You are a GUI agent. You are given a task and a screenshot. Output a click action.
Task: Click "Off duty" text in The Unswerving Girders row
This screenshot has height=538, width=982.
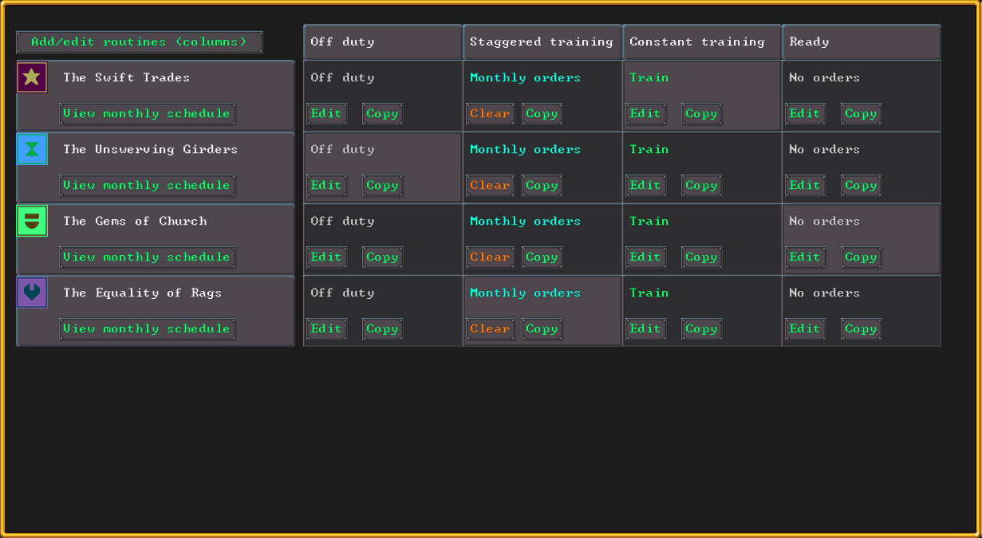342,149
